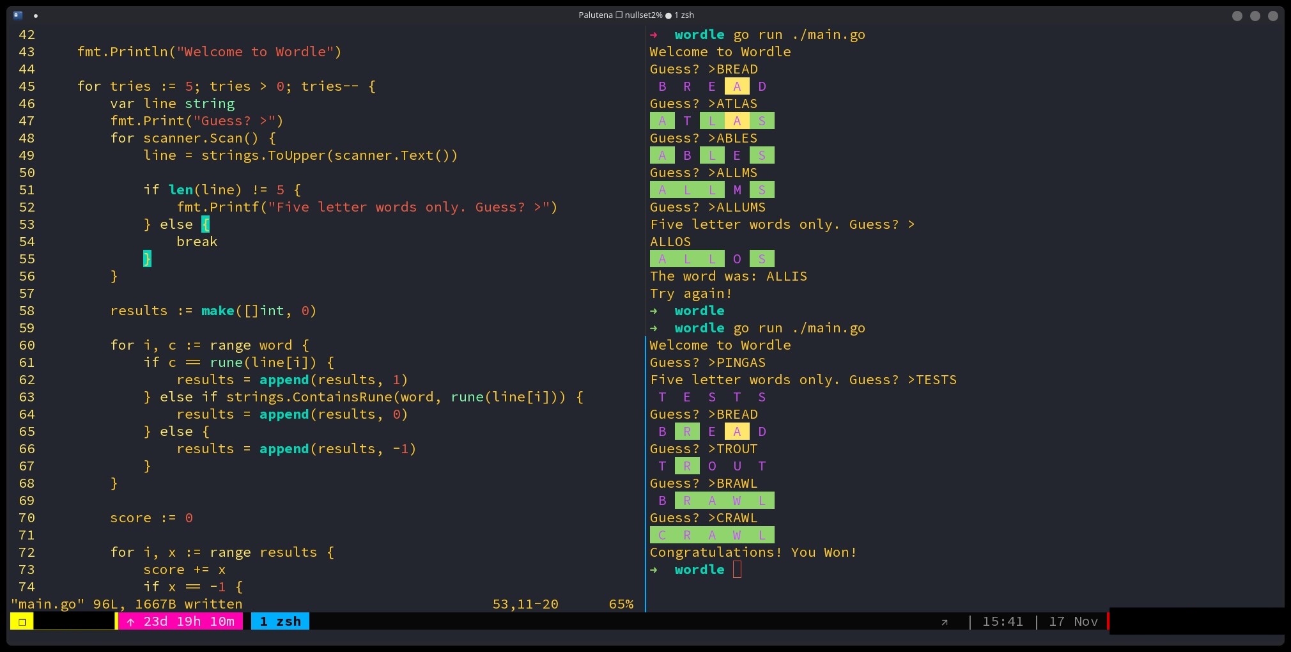Click the "for i, x := range results {" line
Image resolution: width=1291 pixels, height=652 pixels.
point(222,552)
